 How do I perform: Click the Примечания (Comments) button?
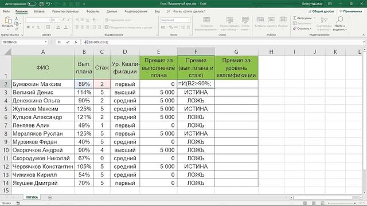pyautogui.click(x=351, y=11)
